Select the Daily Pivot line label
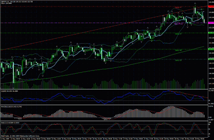 [178, 24]
